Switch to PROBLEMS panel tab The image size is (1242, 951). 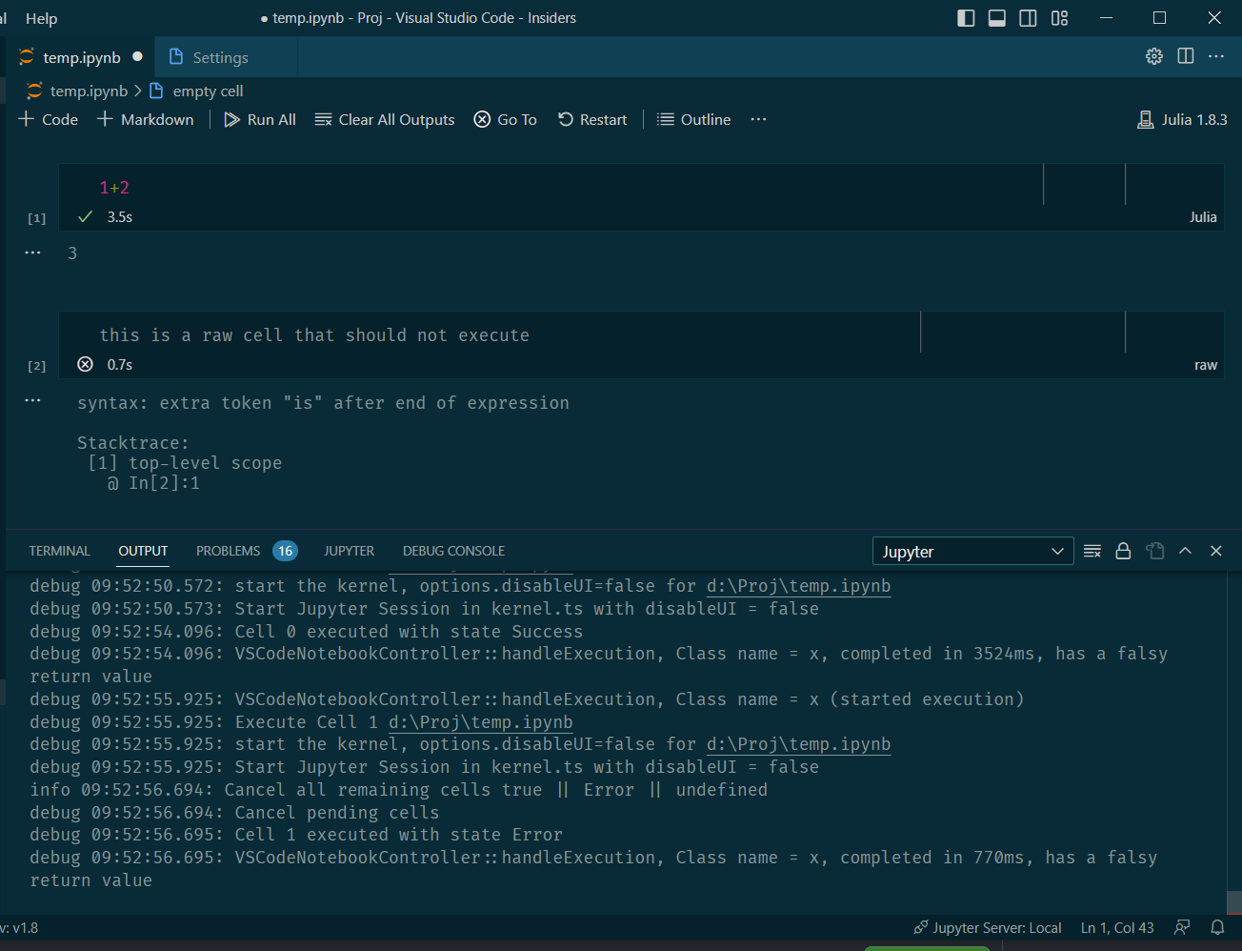(247, 551)
